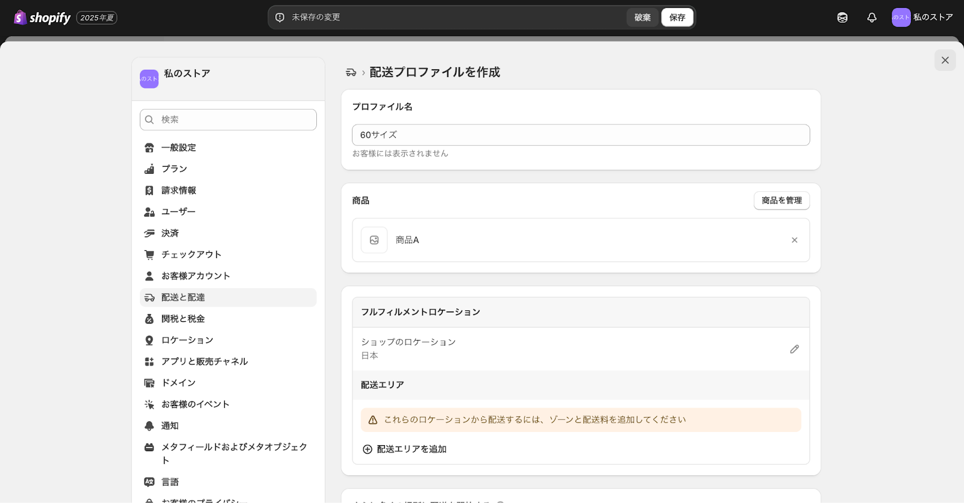Image resolution: width=964 pixels, height=503 pixels.
Task: Open 言語 language settings
Action: [228, 482]
